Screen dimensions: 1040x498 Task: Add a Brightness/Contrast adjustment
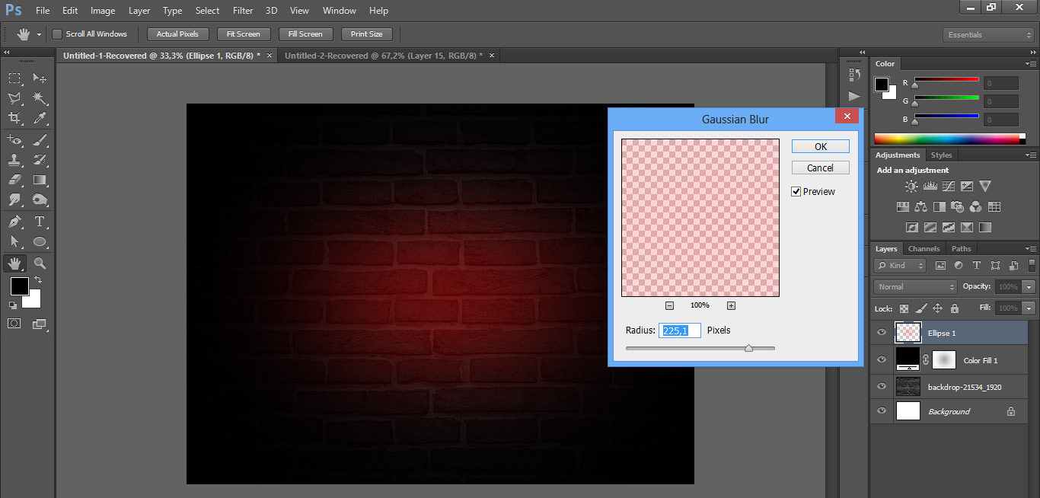pos(911,187)
